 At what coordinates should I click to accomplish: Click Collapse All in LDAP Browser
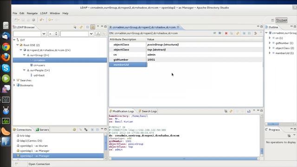coord(88,27)
